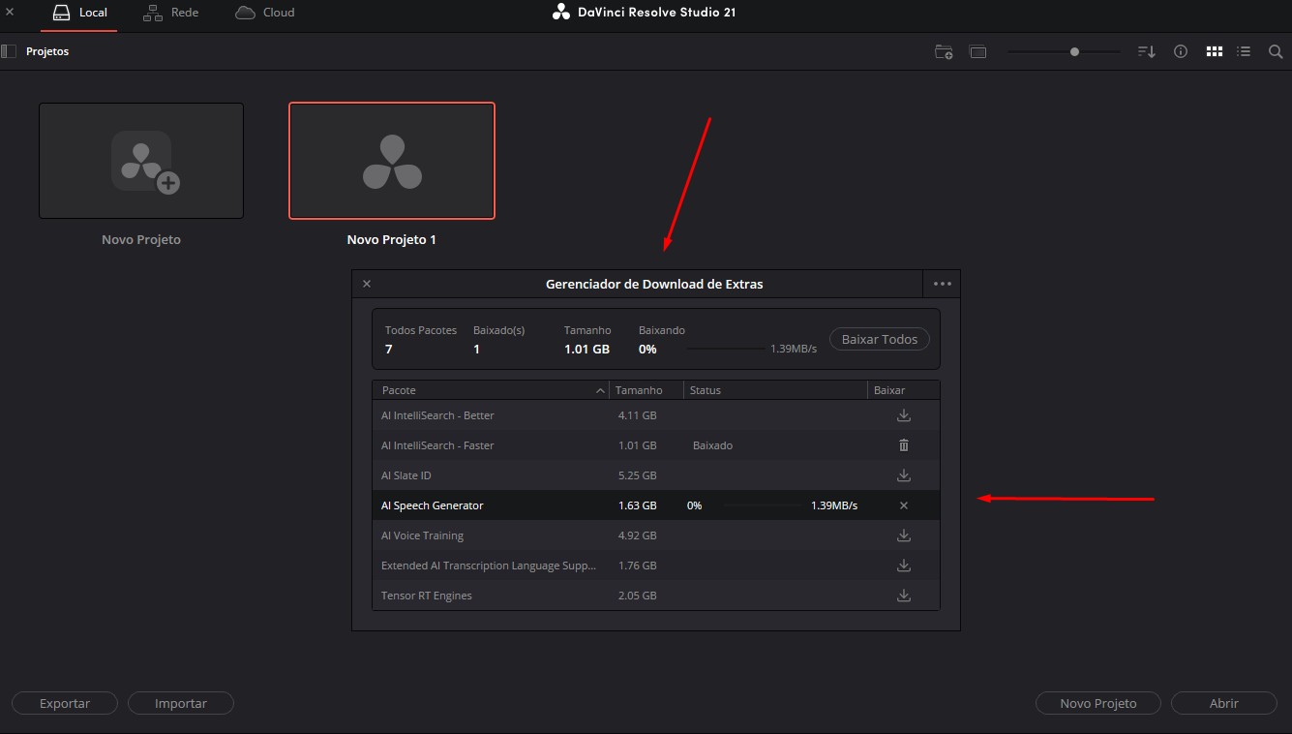Select the AI Slate ID row

656,475
